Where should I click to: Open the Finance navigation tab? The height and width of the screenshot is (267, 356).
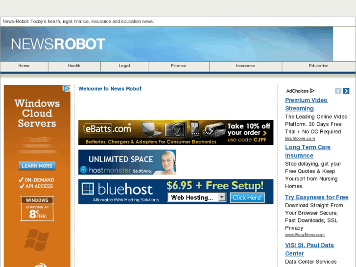coord(179,66)
